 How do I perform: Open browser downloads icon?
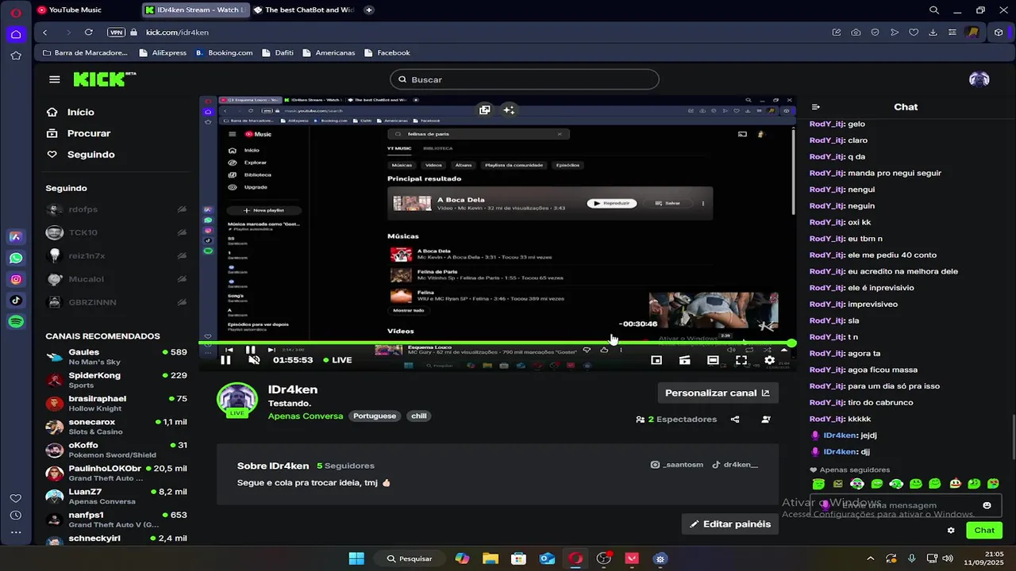tap(933, 33)
